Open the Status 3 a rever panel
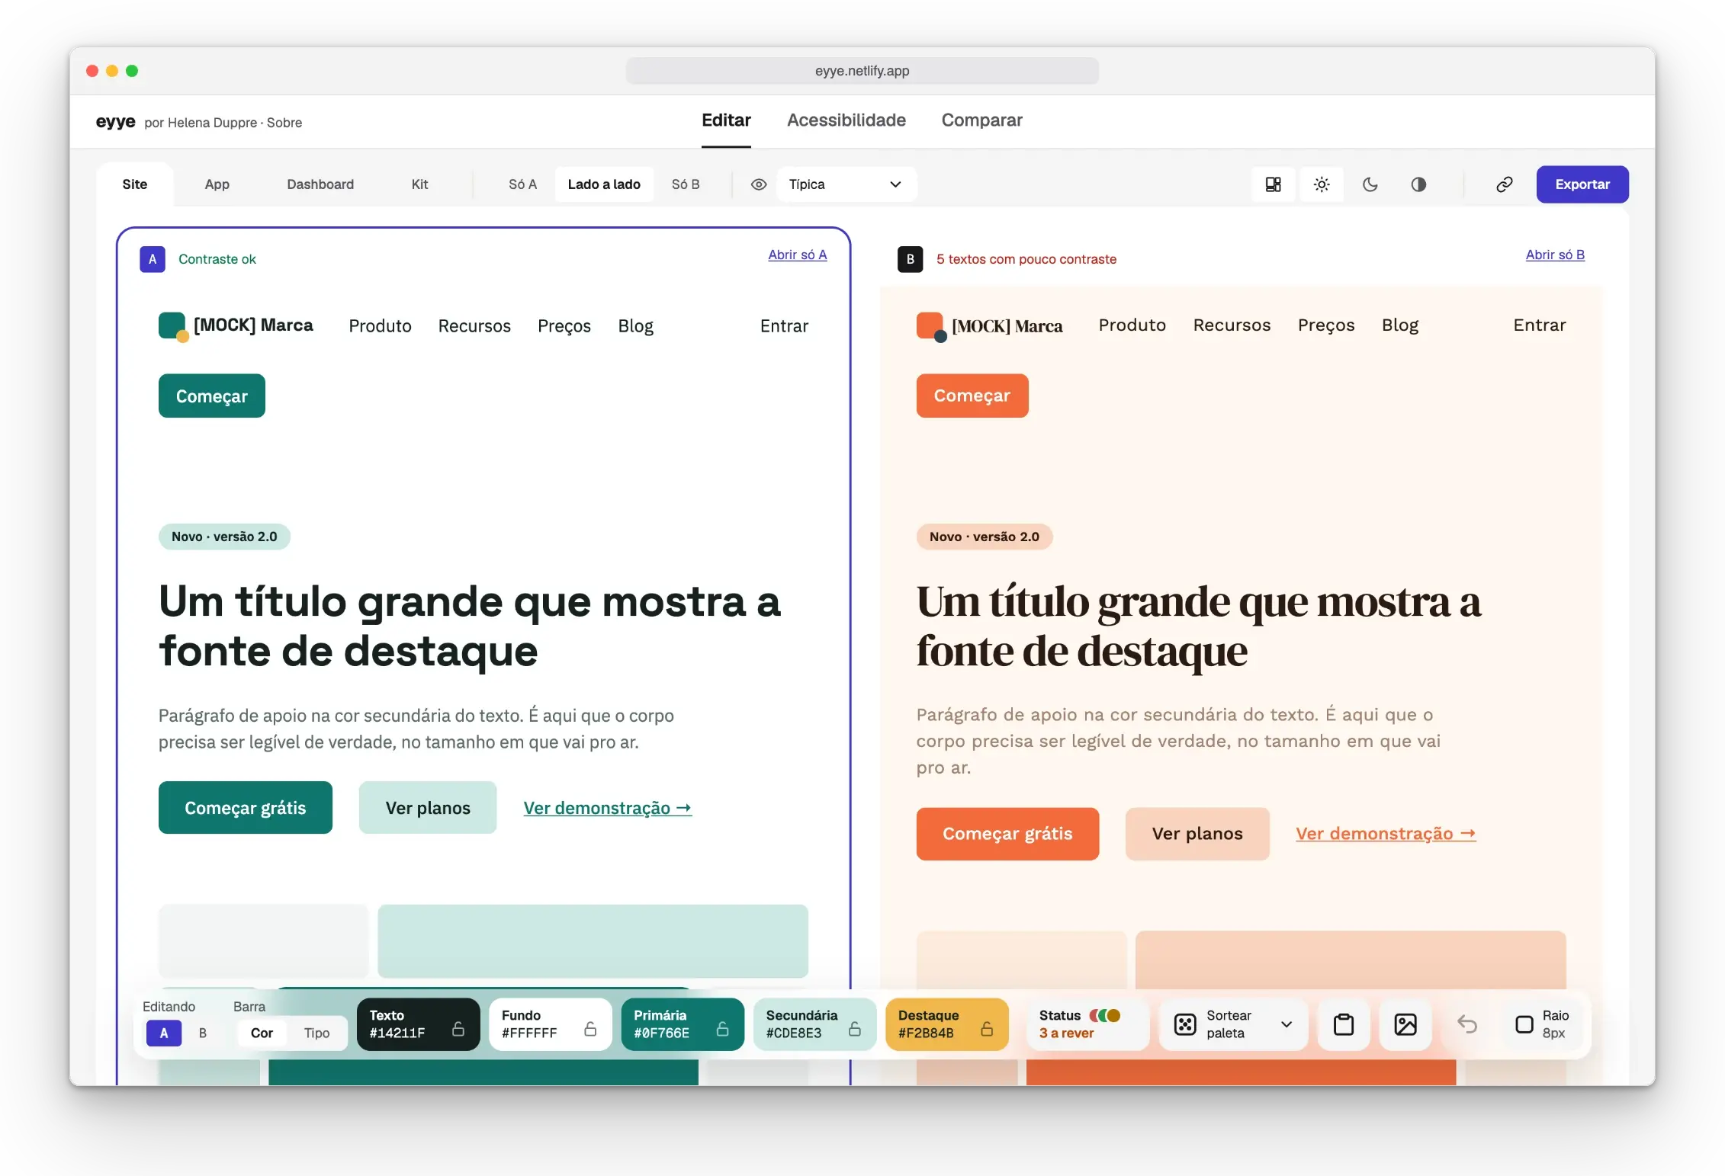The width and height of the screenshot is (1725, 1176). click(x=1087, y=1024)
